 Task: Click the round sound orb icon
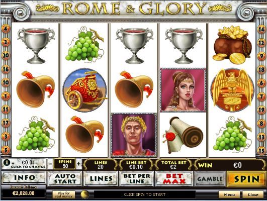point(84,194)
